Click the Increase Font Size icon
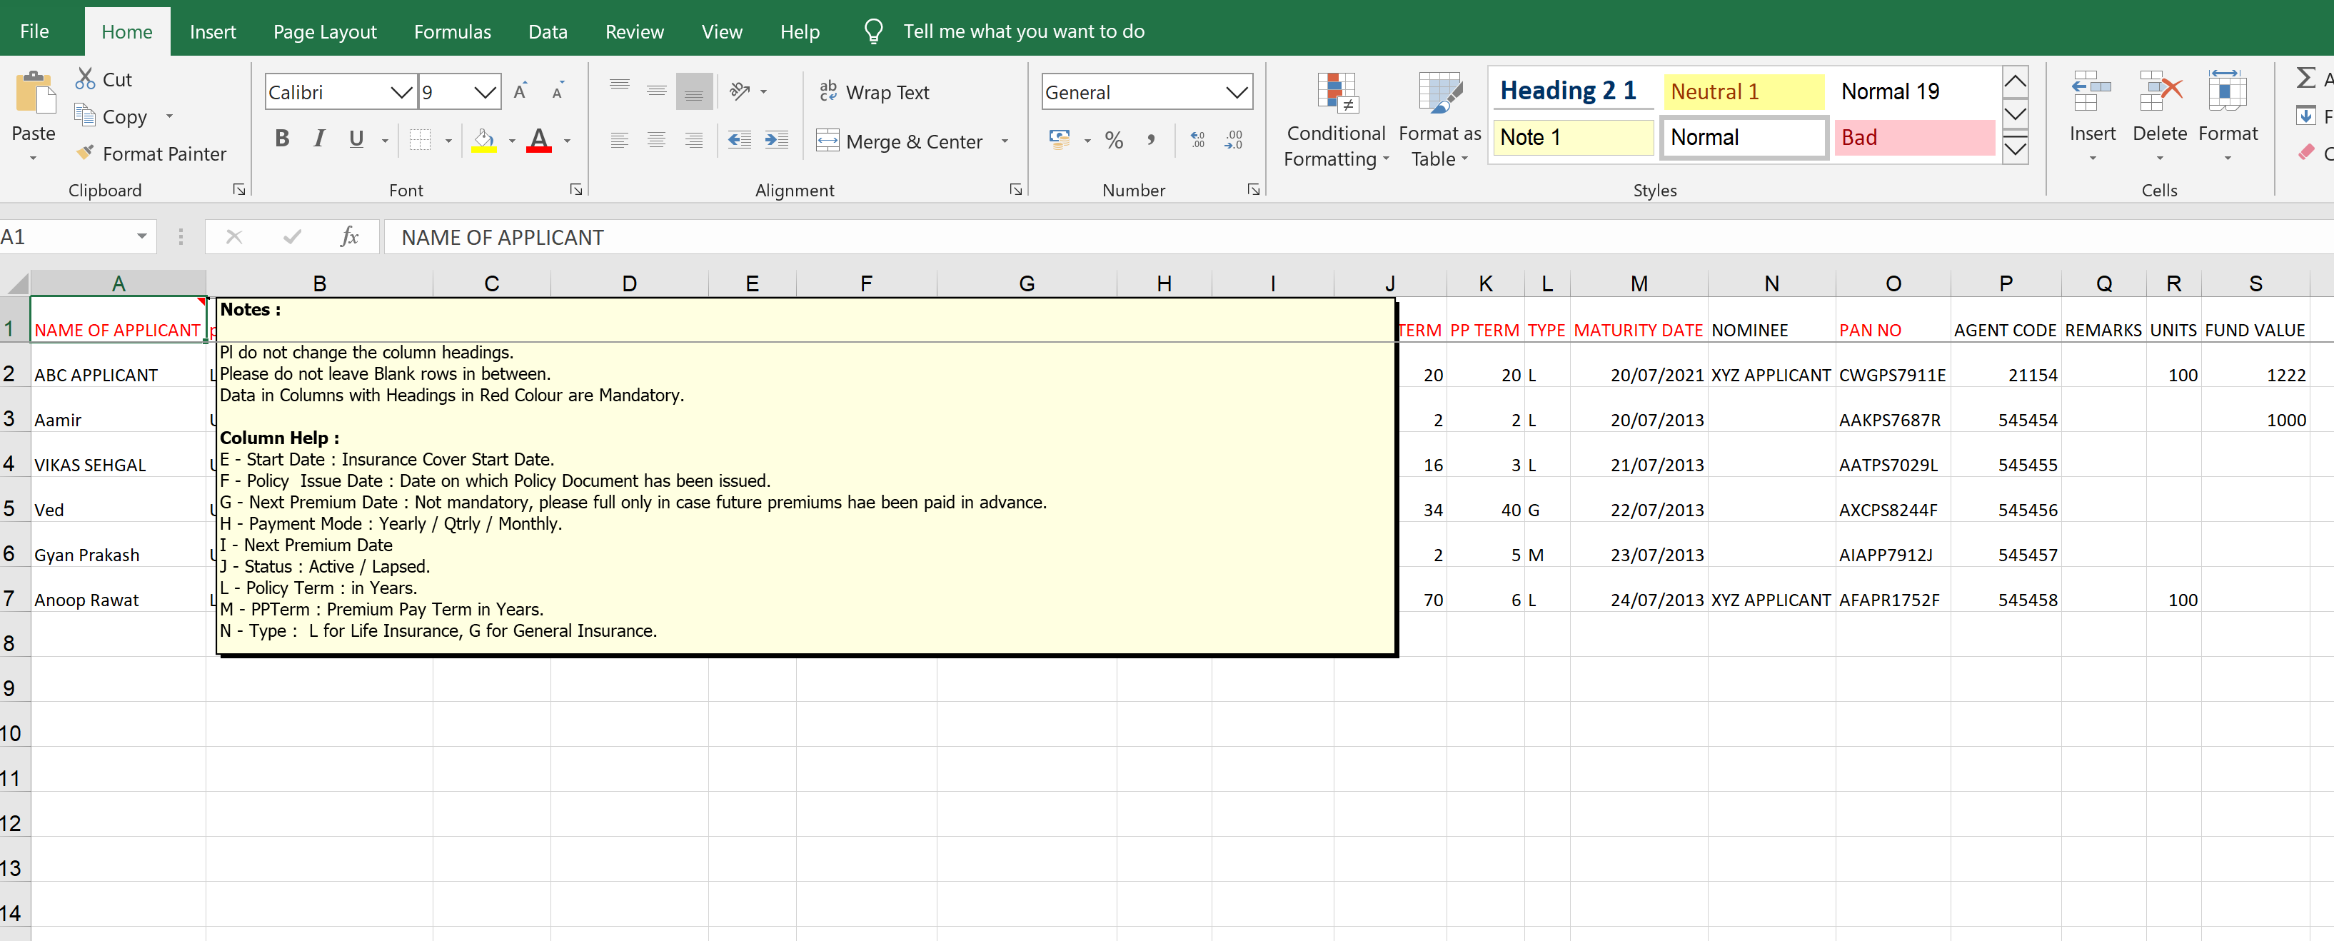Image resolution: width=2334 pixels, height=941 pixels. 520,91
